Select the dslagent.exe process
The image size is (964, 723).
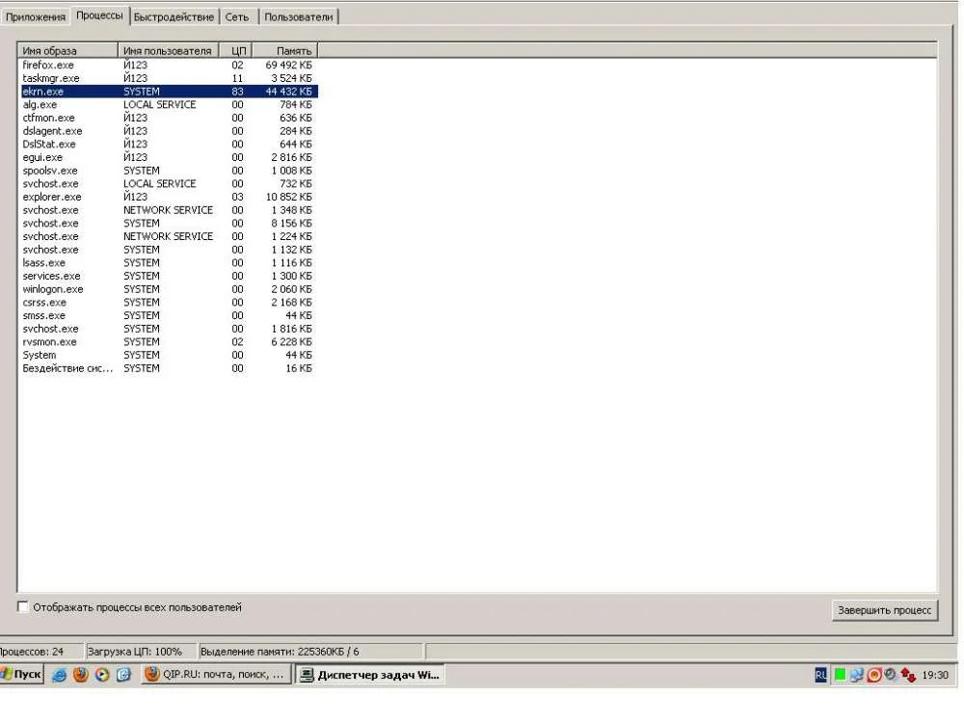pyautogui.click(x=169, y=131)
